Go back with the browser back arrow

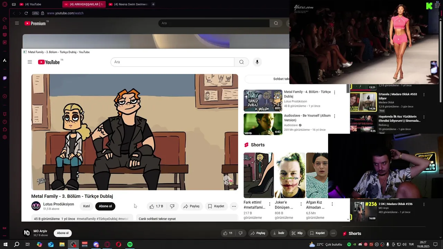14,13
